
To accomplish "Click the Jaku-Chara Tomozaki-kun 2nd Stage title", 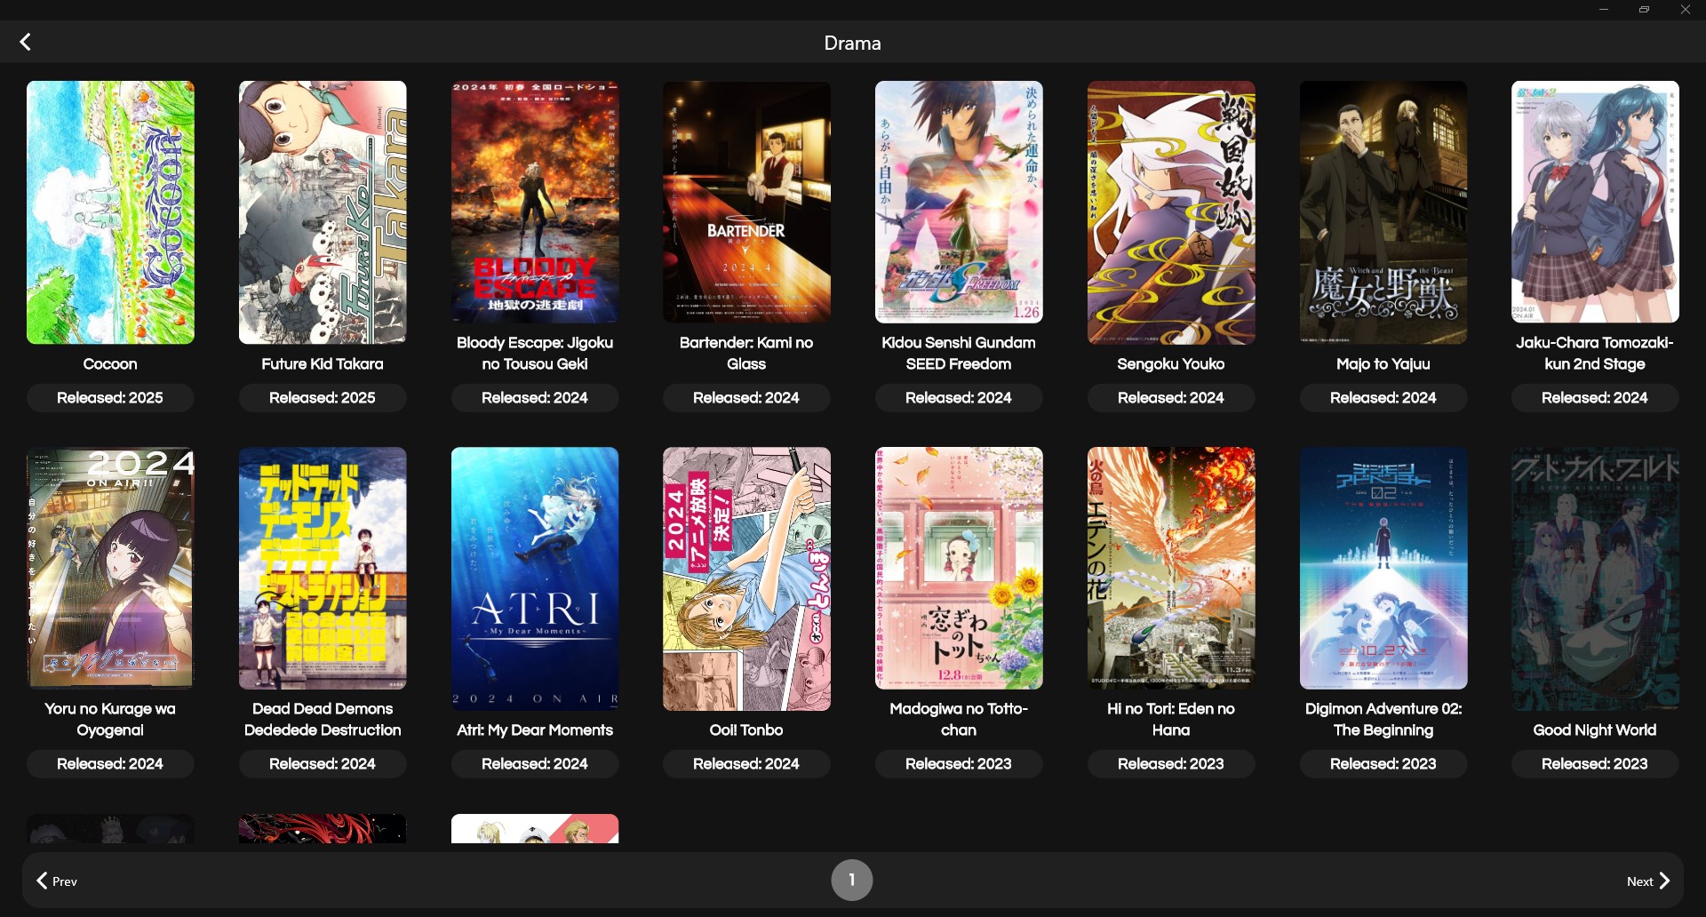I will point(1595,353).
